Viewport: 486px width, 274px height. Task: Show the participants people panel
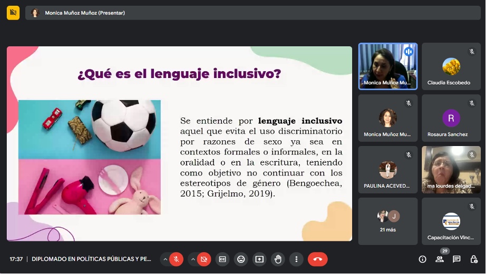[440, 259]
